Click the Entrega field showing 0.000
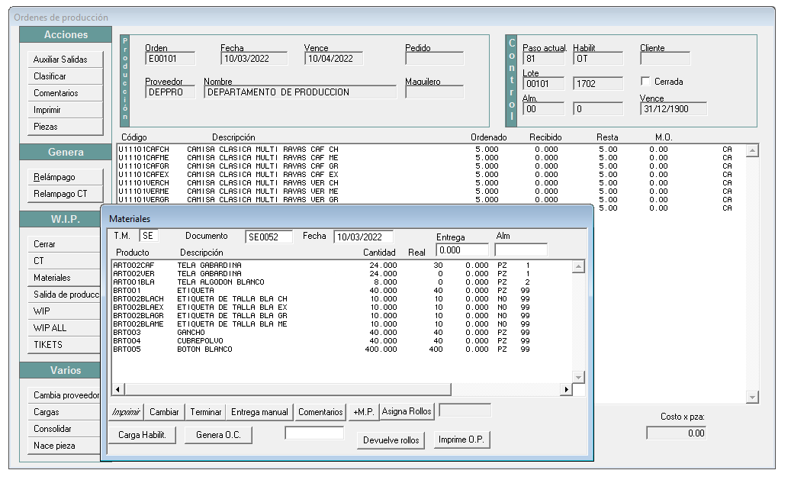 462,250
